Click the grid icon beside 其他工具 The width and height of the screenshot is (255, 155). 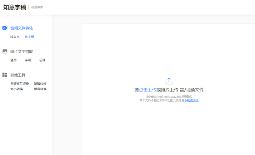coord(5,75)
